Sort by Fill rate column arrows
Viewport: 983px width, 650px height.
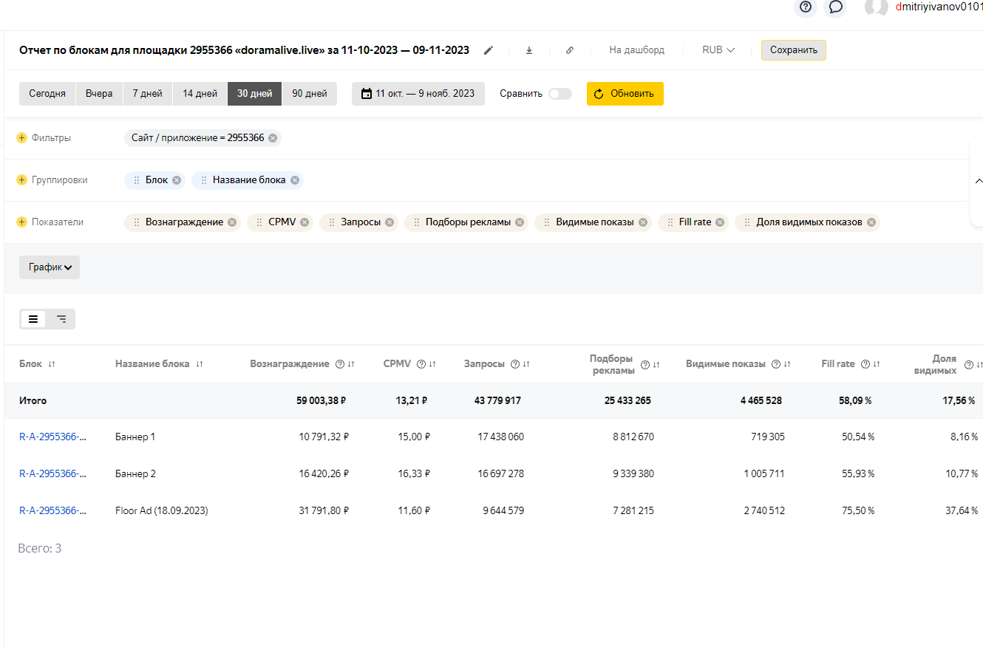877,364
